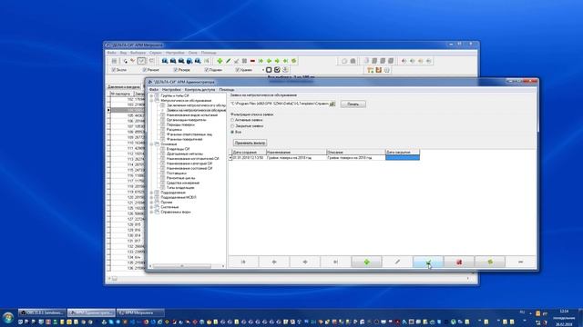This screenshot has height=327, width=583.
Task: Click the pencil edit-record button in the bottom navigator
Action: (x=397, y=263)
